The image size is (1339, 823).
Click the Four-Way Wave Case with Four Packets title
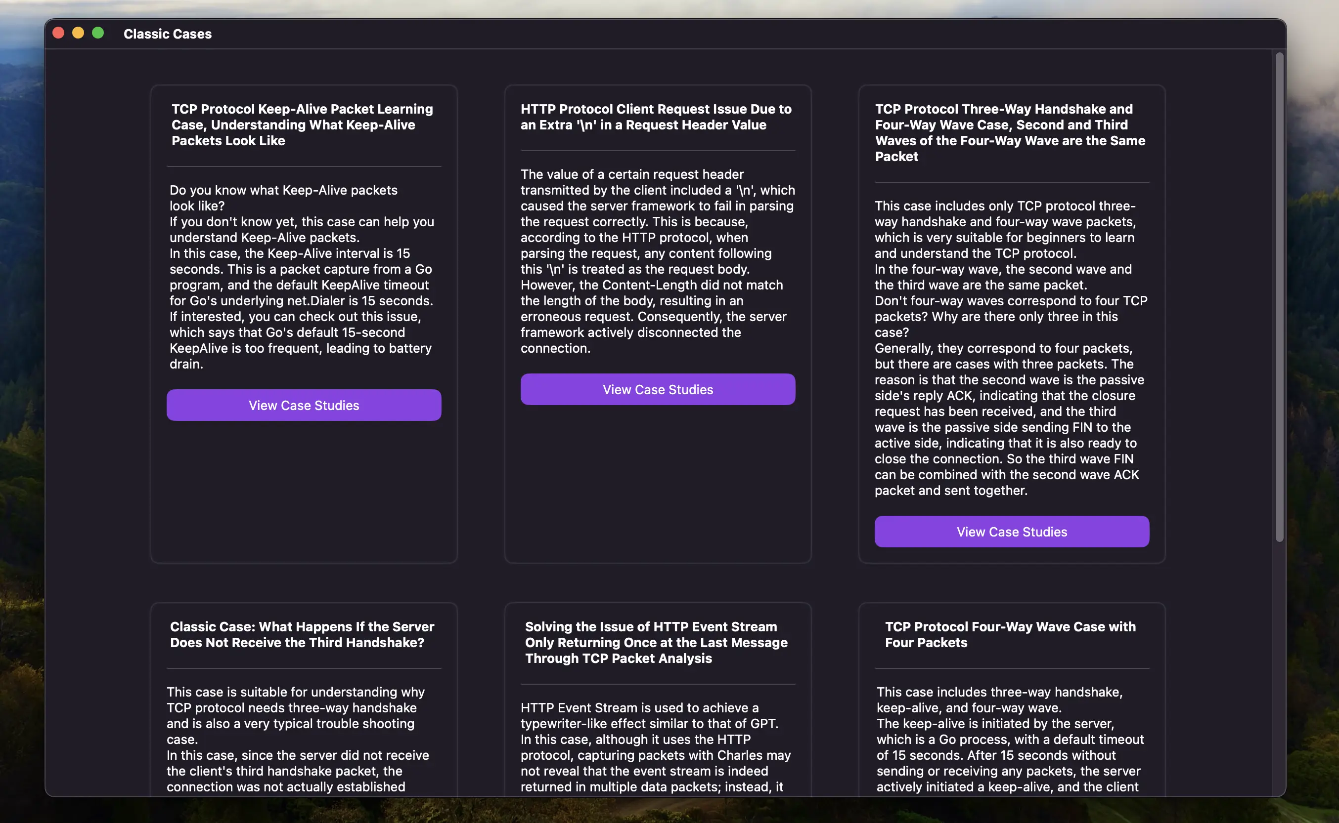1010,634
